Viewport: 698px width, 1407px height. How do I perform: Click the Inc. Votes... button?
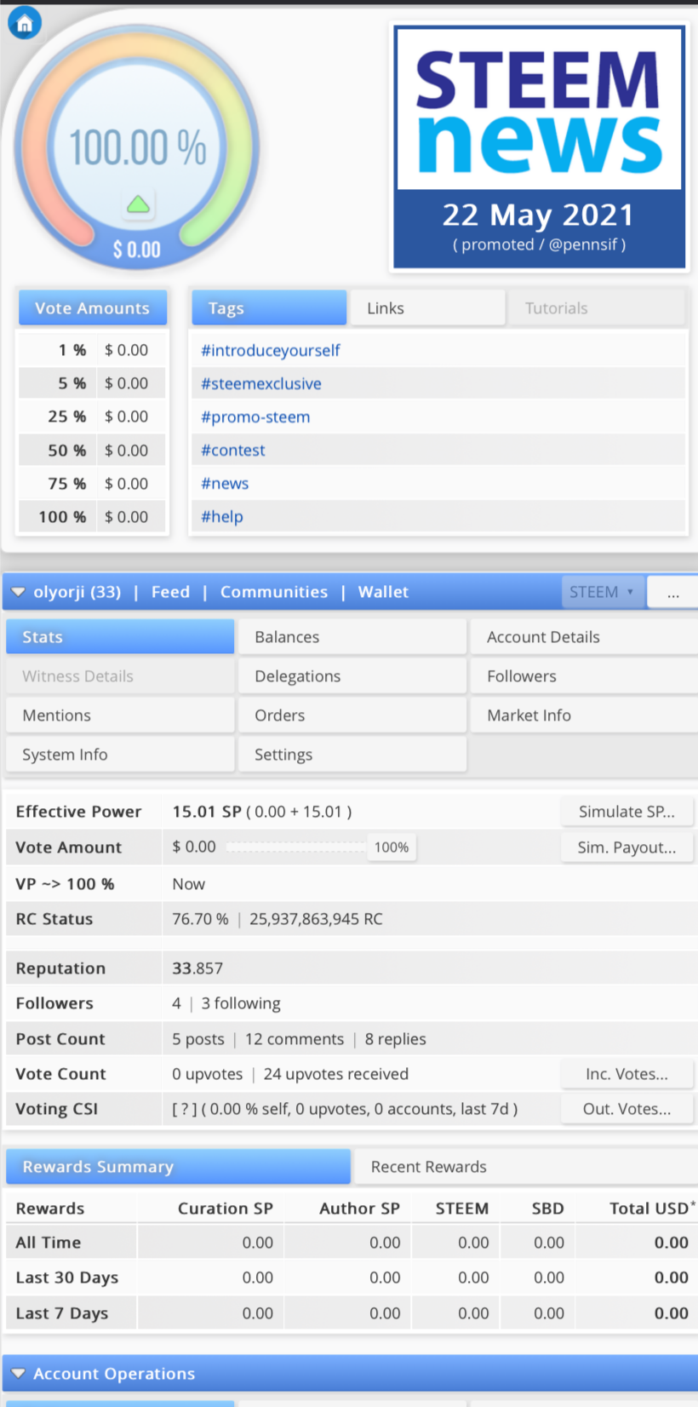click(x=626, y=1074)
